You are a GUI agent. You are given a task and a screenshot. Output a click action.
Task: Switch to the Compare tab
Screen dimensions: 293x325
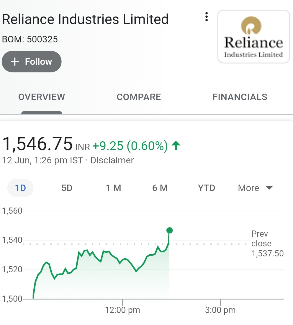(x=139, y=97)
